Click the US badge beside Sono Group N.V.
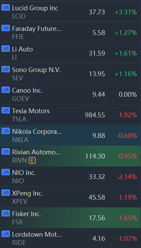The image size is (141, 248). coord(6,69)
